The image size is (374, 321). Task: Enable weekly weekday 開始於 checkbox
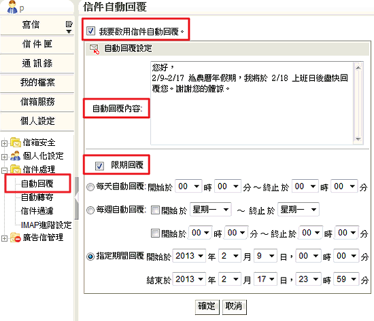tap(155, 210)
